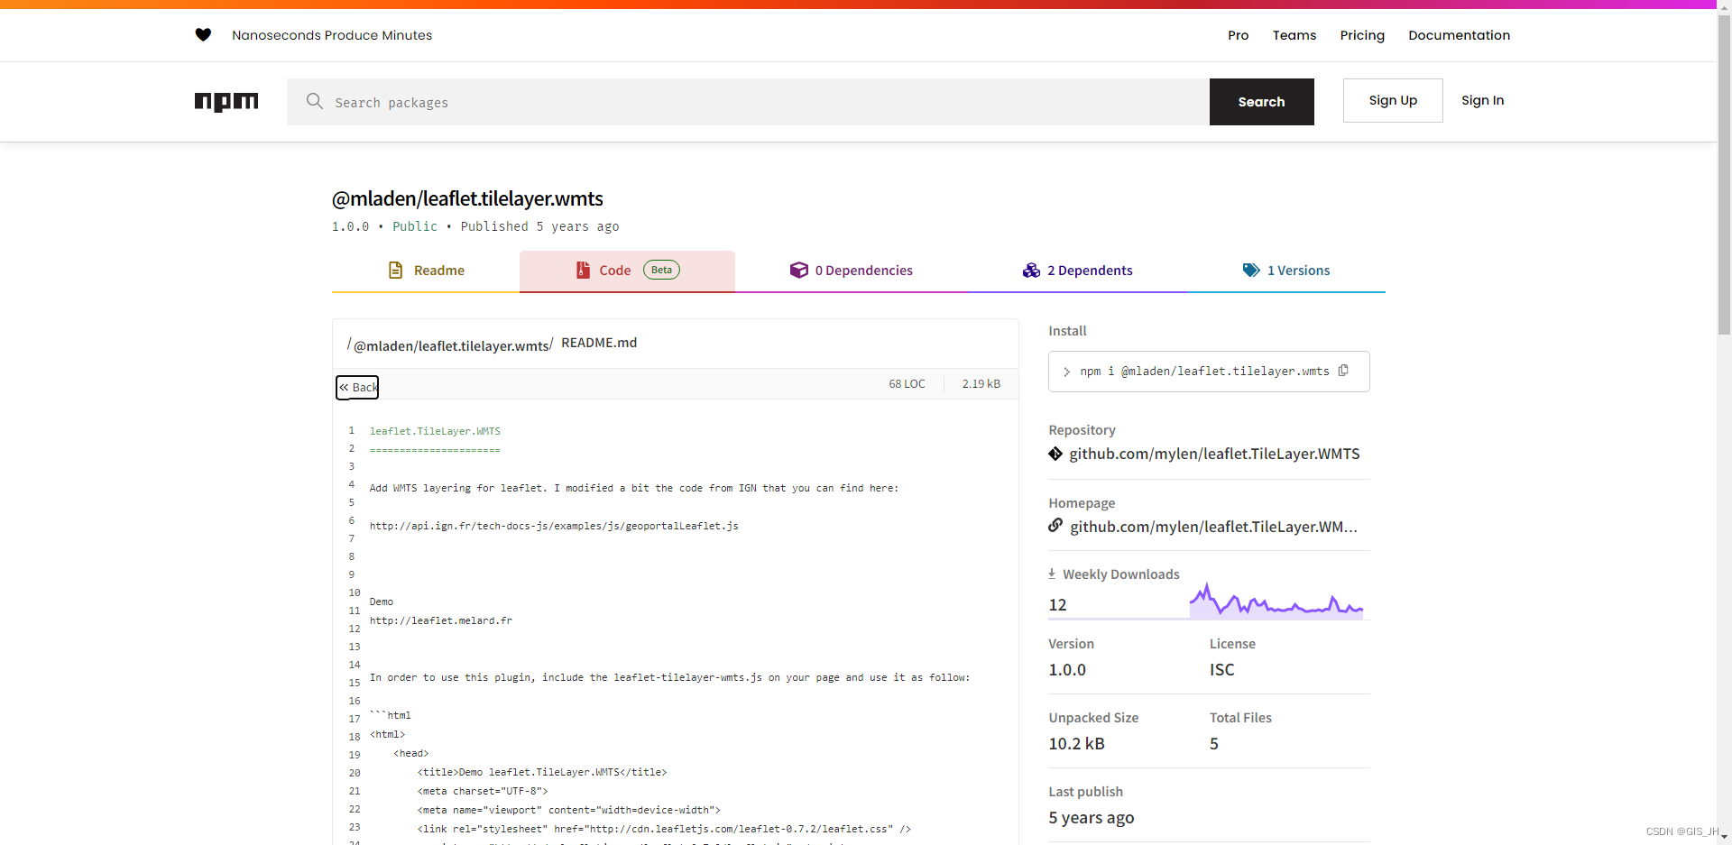This screenshot has height=845, width=1732.
Task: Click the 'leaflet.TileLayer.WMTS' code line 1
Action: (435, 431)
